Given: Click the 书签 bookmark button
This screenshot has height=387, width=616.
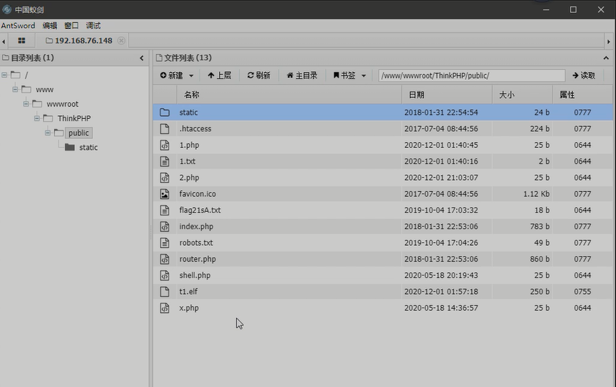Looking at the screenshot, I should click(344, 75).
